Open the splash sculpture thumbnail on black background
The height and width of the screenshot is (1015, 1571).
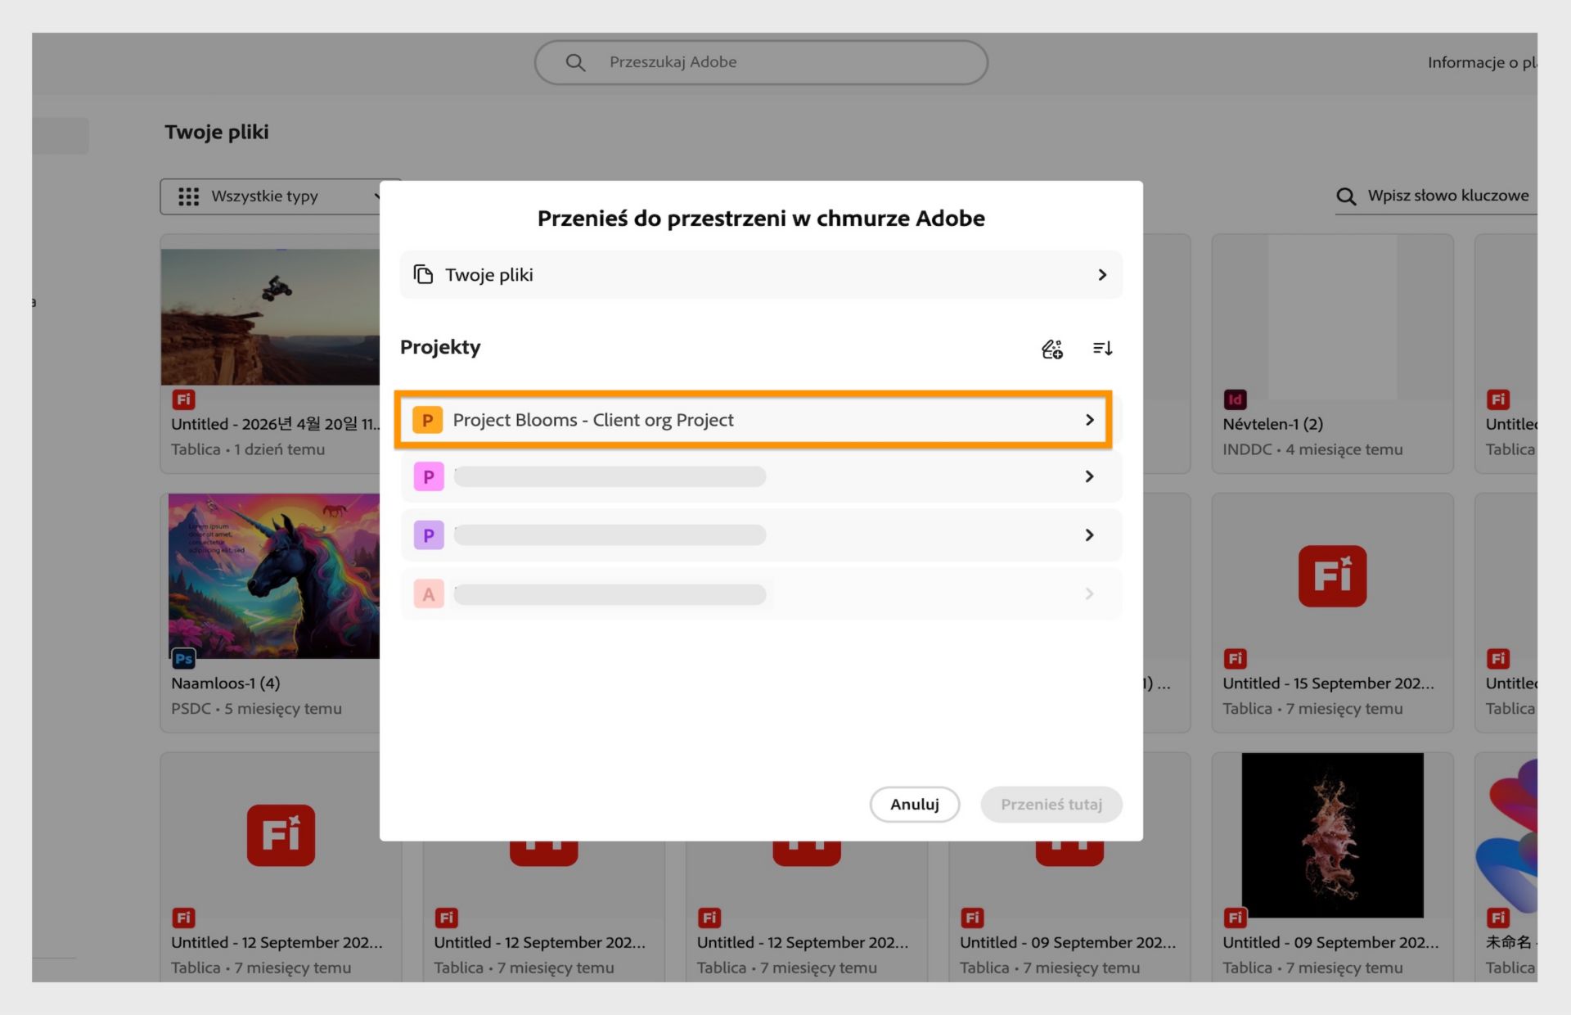(x=1332, y=835)
